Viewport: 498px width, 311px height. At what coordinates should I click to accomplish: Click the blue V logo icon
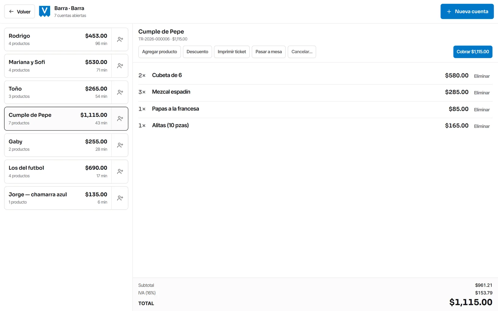pos(45,12)
